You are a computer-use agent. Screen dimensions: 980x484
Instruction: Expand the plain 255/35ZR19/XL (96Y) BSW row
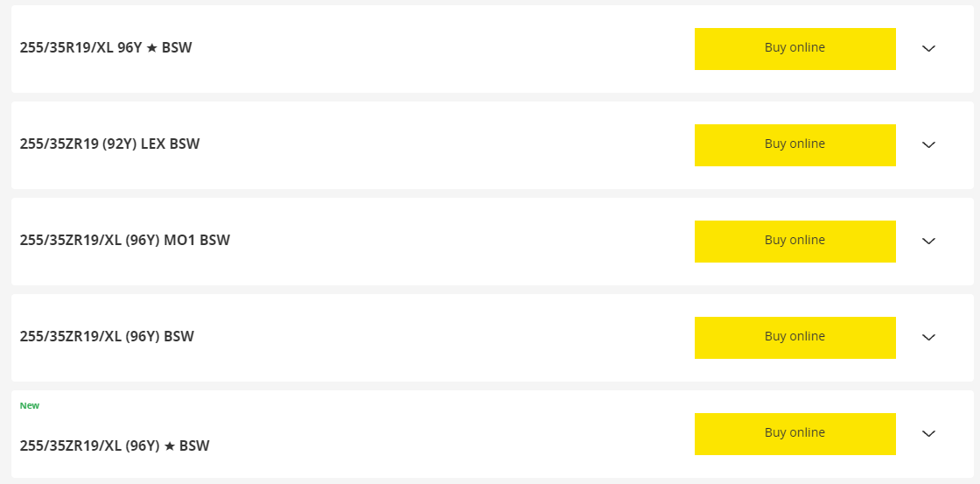point(929,338)
